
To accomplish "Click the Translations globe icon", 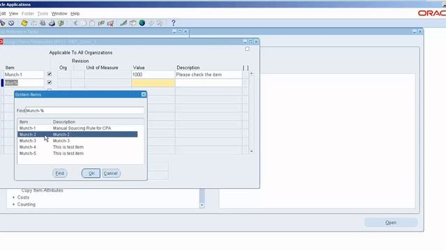I will coord(142,23).
